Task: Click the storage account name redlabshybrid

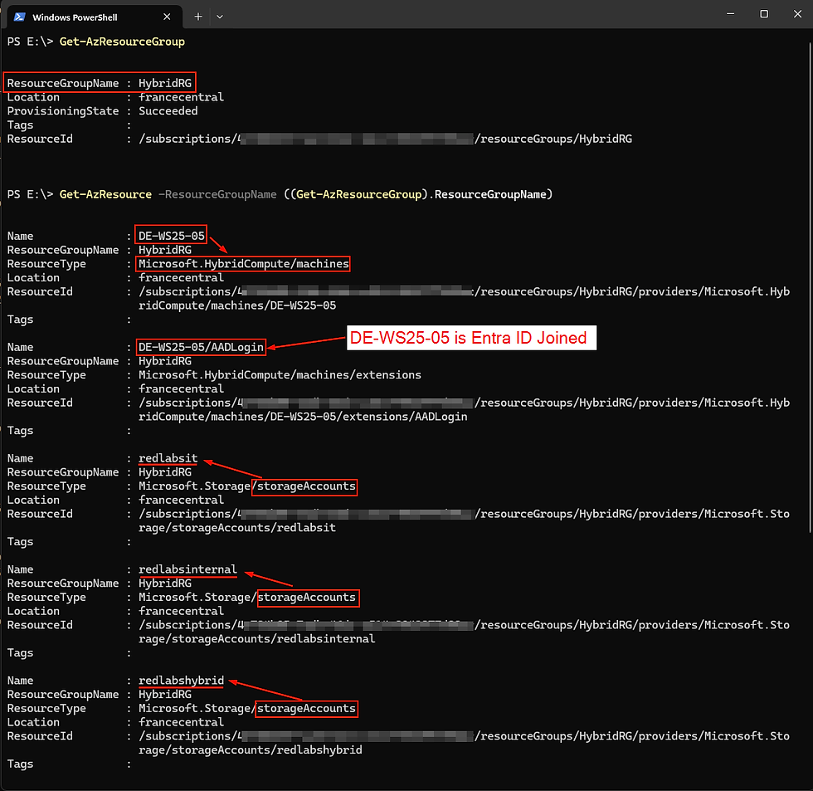Action: 181,680
